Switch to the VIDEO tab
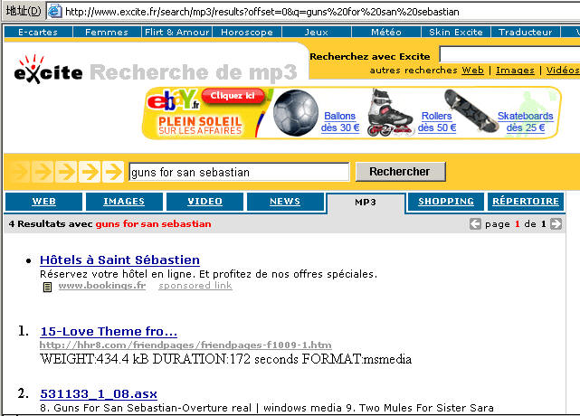This screenshot has height=416, width=580. [204, 202]
